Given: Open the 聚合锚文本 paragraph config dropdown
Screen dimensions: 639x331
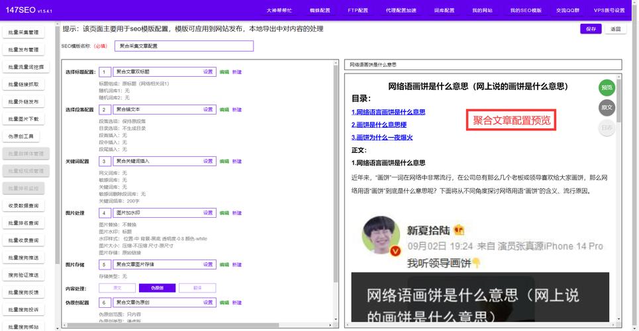Looking at the screenshot, I should pos(164,110).
